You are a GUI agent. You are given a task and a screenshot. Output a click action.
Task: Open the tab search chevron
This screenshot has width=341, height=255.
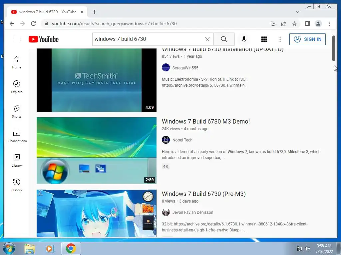tap(298, 12)
